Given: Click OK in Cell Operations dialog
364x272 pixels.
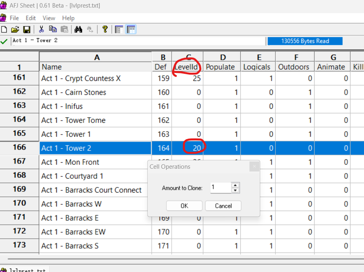Looking at the screenshot, I should click(184, 206).
